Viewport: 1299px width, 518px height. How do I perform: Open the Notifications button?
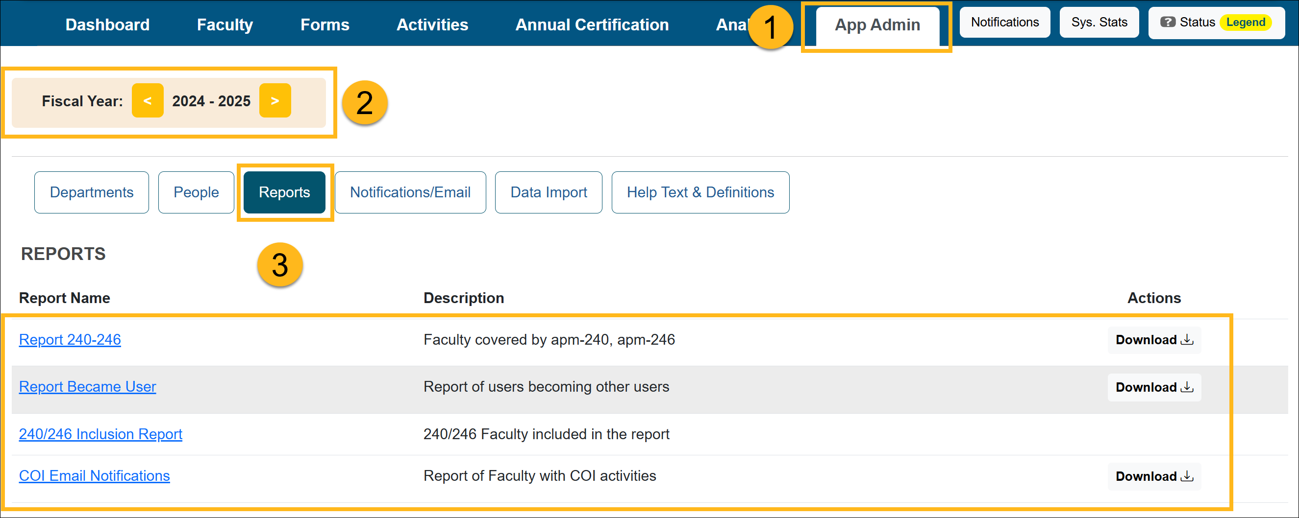tap(1004, 22)
